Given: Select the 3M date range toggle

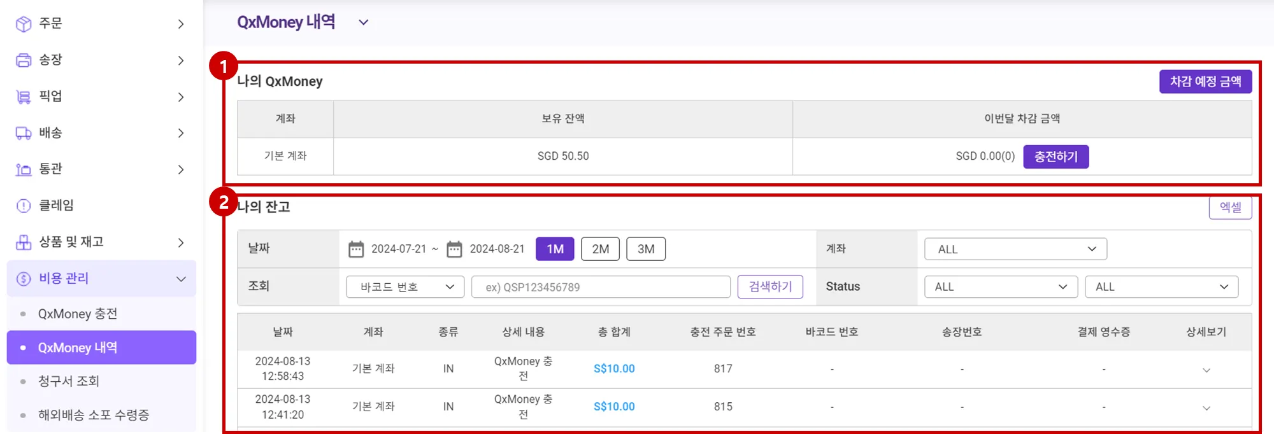Looking at the screenshot, I should (646, 249).
